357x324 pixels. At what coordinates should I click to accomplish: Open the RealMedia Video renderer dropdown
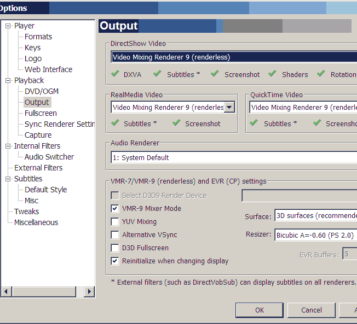(x=229, y=107)
